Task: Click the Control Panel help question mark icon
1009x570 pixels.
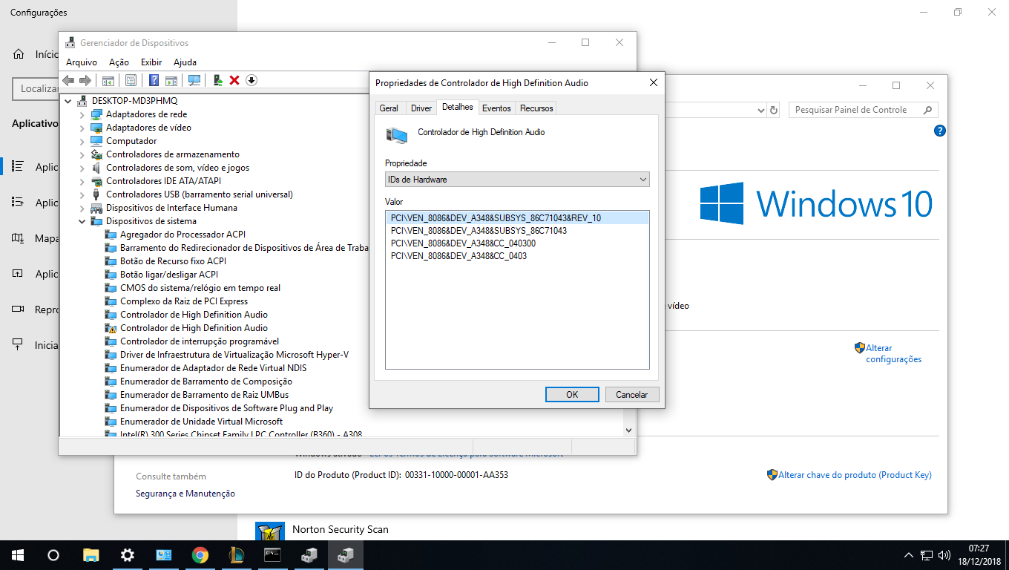Action: pos(940,131)
